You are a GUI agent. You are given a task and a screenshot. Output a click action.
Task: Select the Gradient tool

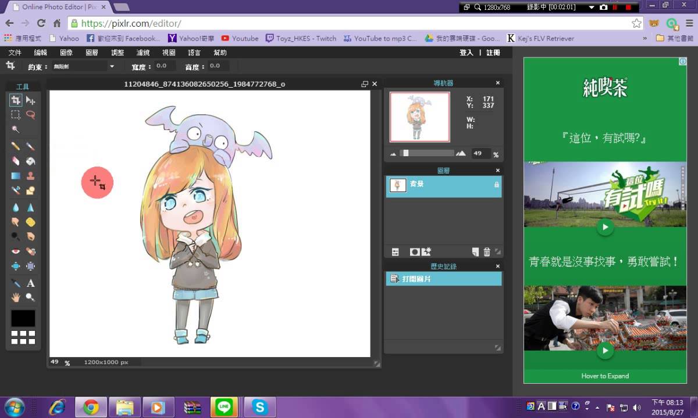click(16, 175)
